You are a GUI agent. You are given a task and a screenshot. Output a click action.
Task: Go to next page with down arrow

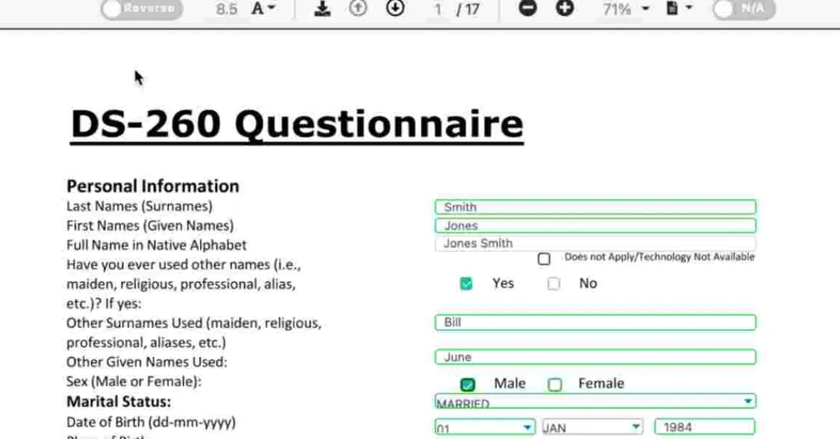395,9
